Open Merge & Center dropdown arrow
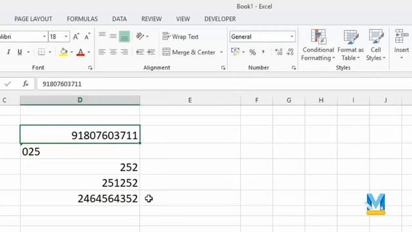The height and width of the screenshot is (232, 412). (221, 52)
